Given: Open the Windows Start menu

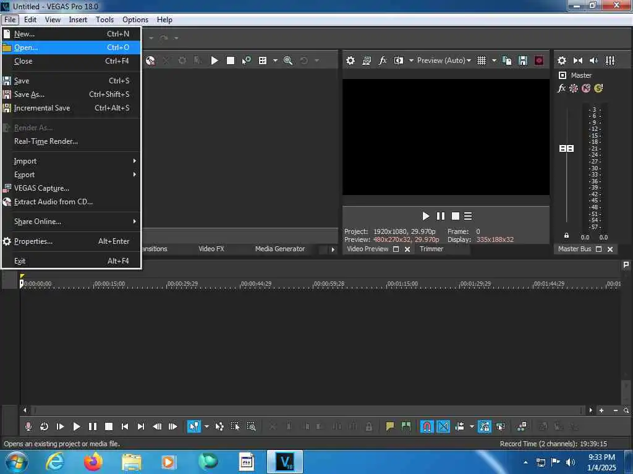Looking at the screenshot, I should tap(17, 462).
